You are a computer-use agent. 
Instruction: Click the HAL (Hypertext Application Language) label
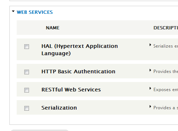pyautogui.click(x=79, y=50)
